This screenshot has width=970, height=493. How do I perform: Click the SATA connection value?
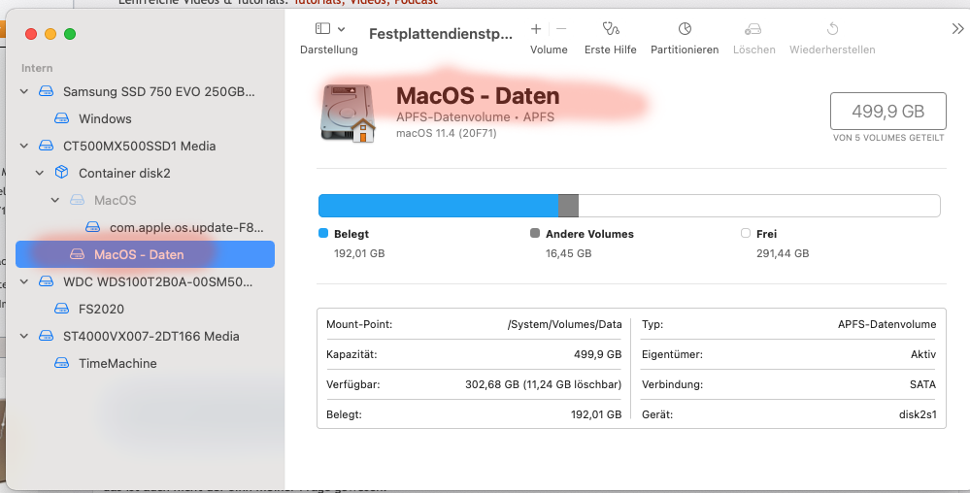pos(922,384)
